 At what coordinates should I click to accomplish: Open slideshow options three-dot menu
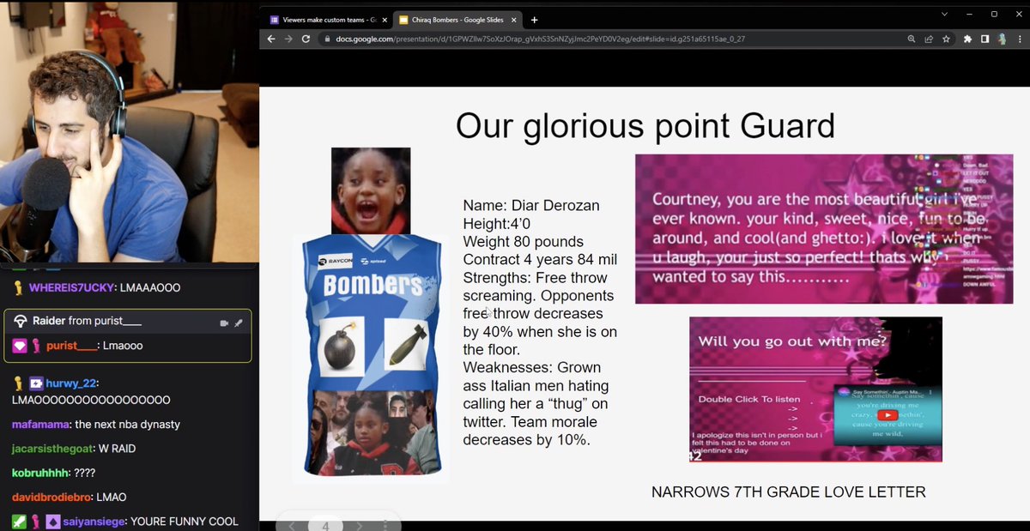point(385,526)
